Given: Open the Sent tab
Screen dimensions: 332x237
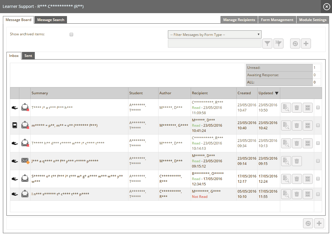Looking at the screenshot, I should click(x=28, y=56).
